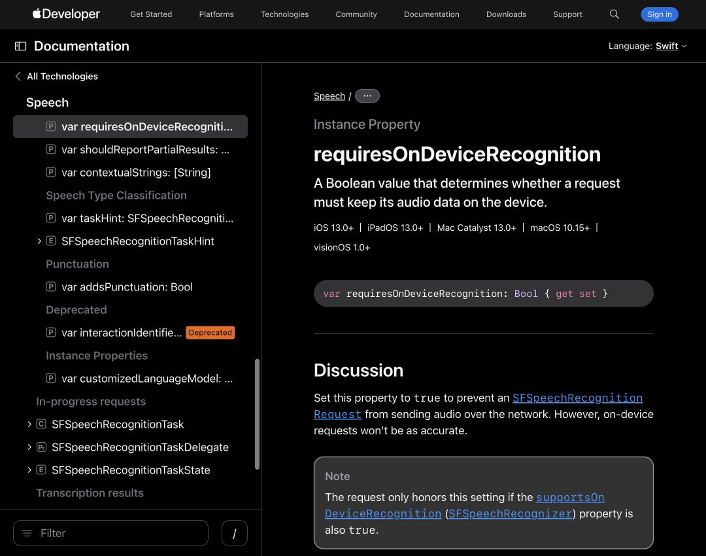Image resolution: width=706 pixels, height=556 pixels.
Task: Click into the Filter input field
Action: click(110, 533)
